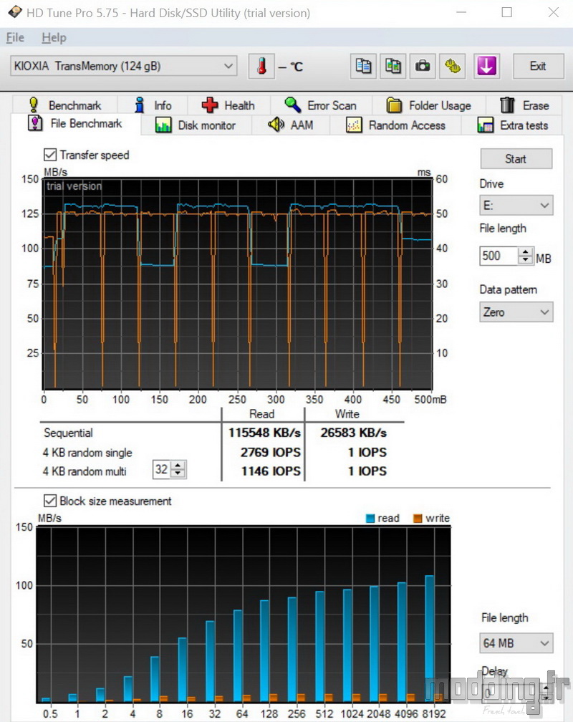This screenshot has width=573, height=722.
Task: Toggle the Block size measurement checkbox
Action: (49, 501)
